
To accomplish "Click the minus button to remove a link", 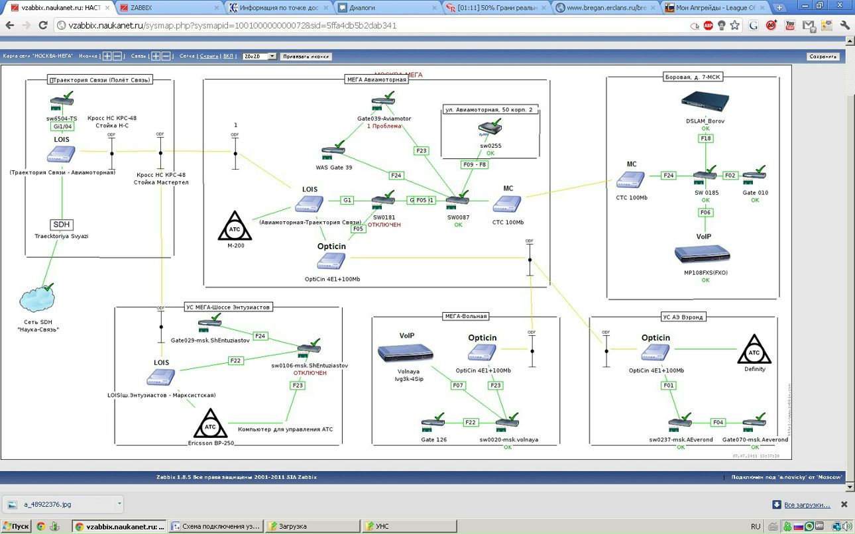I will 166,56.
